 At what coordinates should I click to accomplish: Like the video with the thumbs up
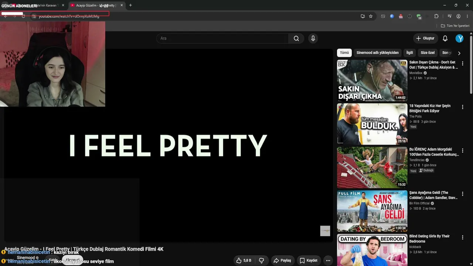pos(244,260)
